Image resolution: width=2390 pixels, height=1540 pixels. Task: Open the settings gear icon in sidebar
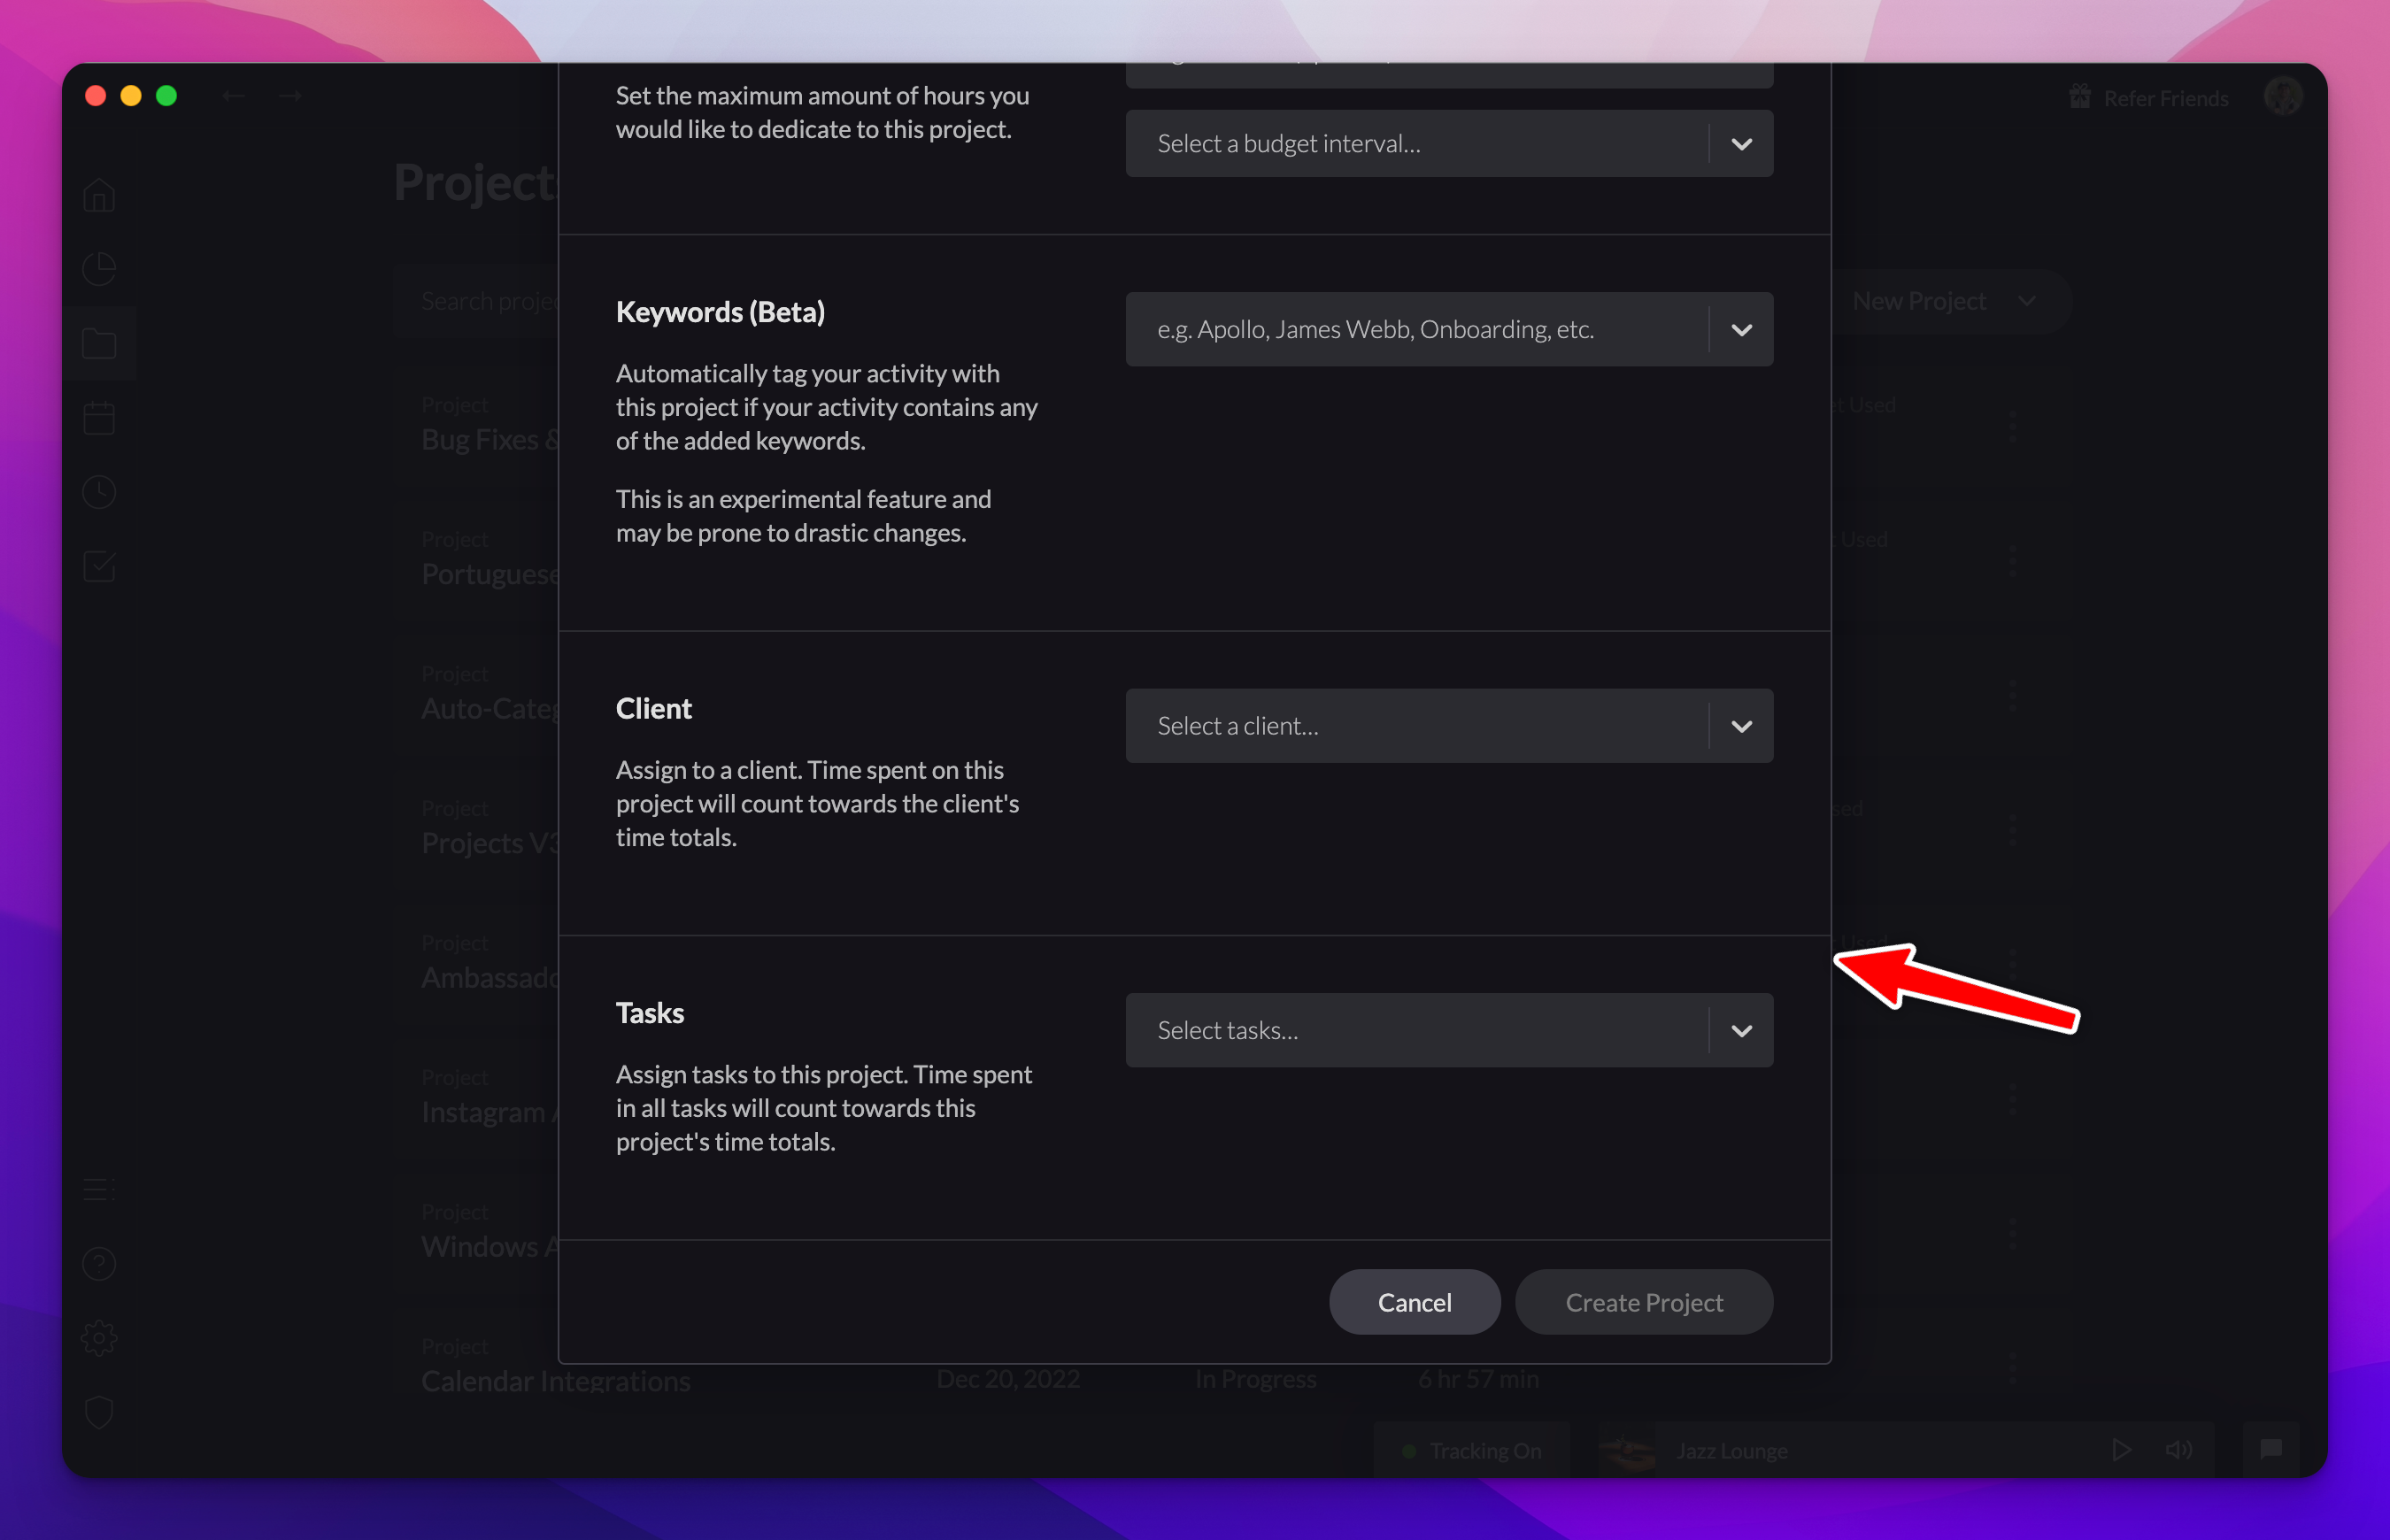tap(99, 1338)
